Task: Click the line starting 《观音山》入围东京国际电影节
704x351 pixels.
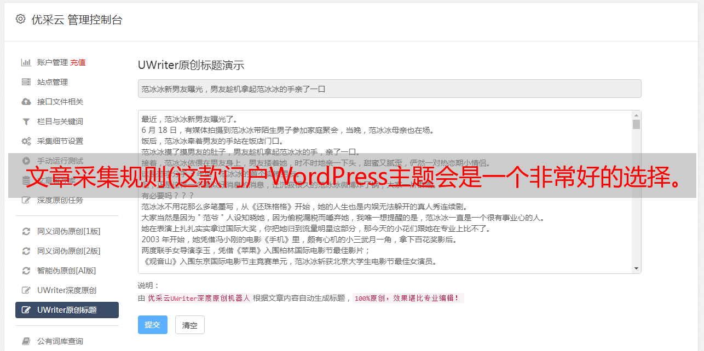Action: point(289,261)
